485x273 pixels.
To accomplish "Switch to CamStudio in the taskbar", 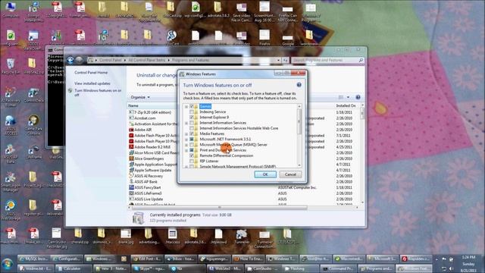I will [263, 268].
